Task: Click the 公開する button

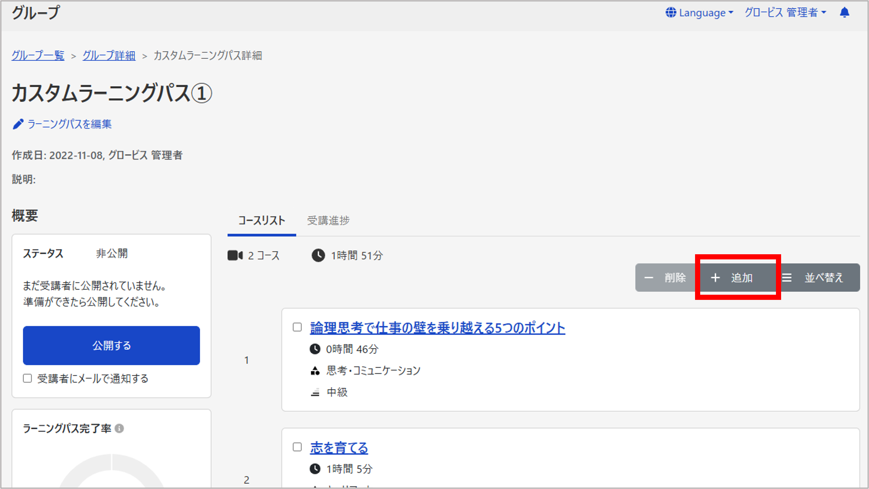Action: point(111,346)
